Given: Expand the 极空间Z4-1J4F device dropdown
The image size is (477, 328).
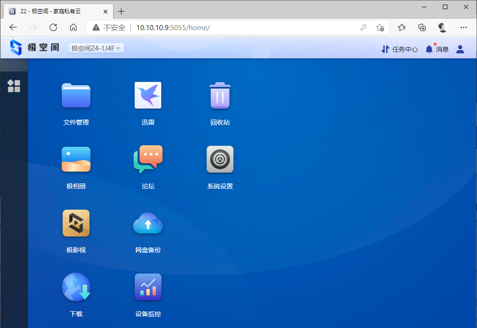Looking at the screenshot, I should [96, 48].
